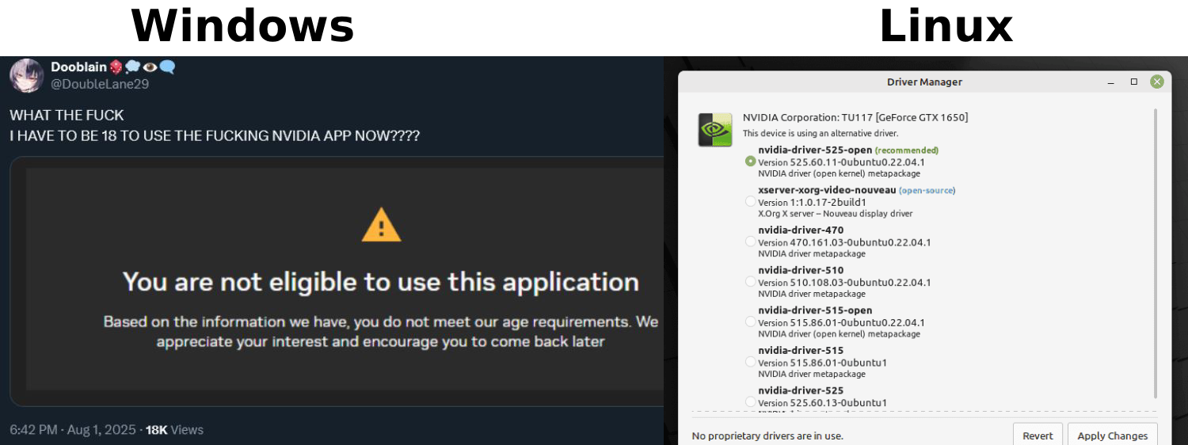Click Dooblain's profile avatar
Image resolution: width=1188 pixels, height=445 pixels.
pos(27,75)
